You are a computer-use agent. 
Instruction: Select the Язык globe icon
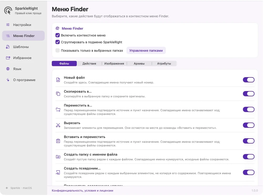click(x=8, y=69)
